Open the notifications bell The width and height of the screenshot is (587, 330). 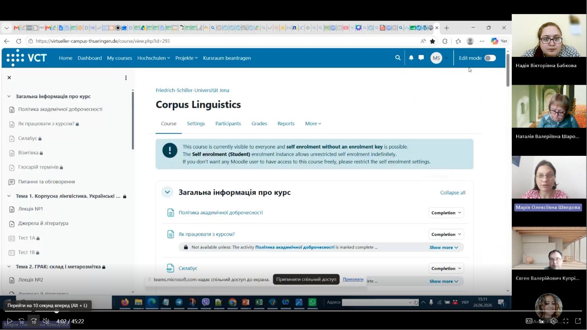click(x=411, y=58)
